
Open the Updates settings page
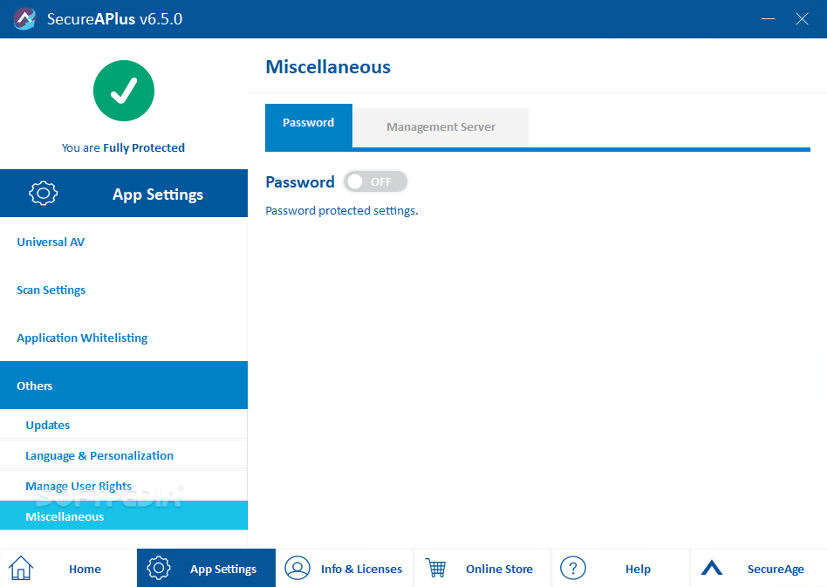point(124,425)
